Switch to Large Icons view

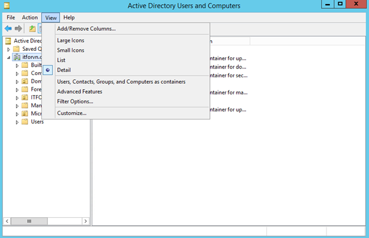(x=70, y=40)
